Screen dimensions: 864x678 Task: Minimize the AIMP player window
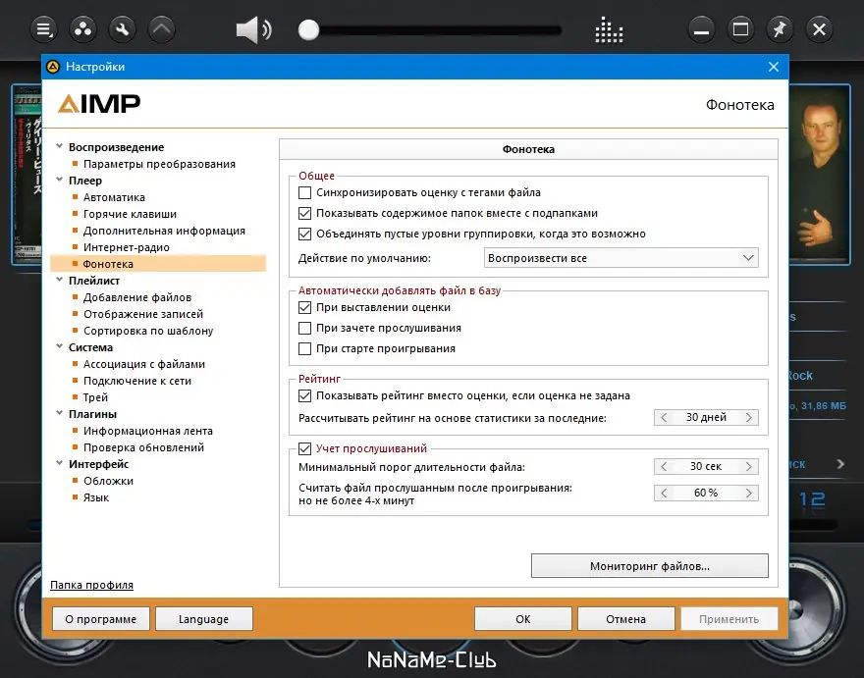click(x=701, y=29)
